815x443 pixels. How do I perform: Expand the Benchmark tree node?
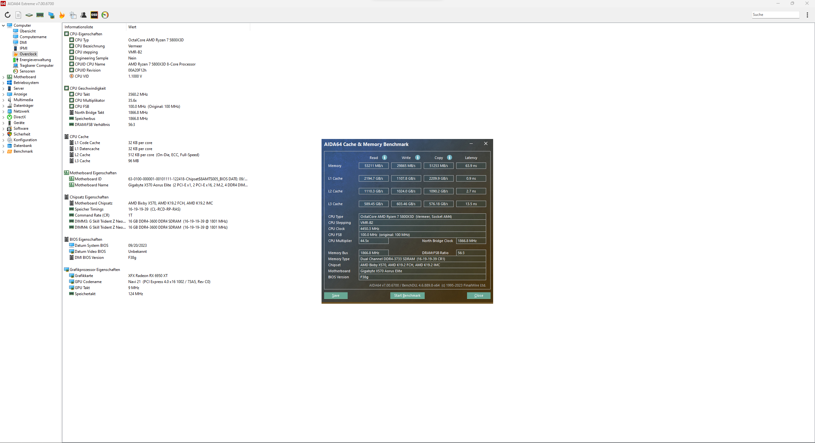pos(3,151)
